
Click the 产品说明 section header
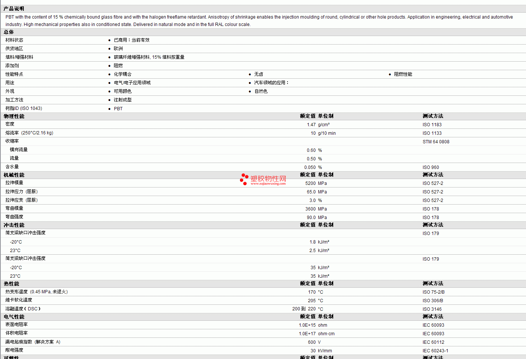(x=14, y=9)
